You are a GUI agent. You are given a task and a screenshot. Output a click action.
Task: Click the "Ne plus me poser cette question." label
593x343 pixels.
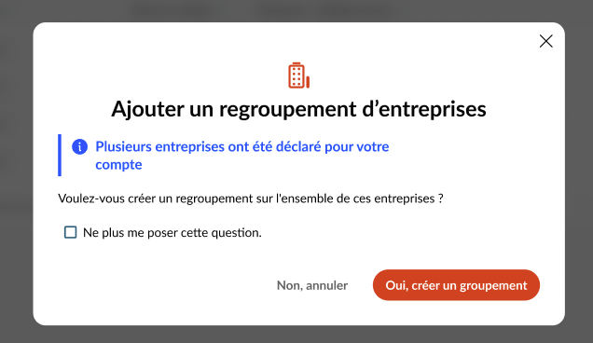tap(172, 233)
